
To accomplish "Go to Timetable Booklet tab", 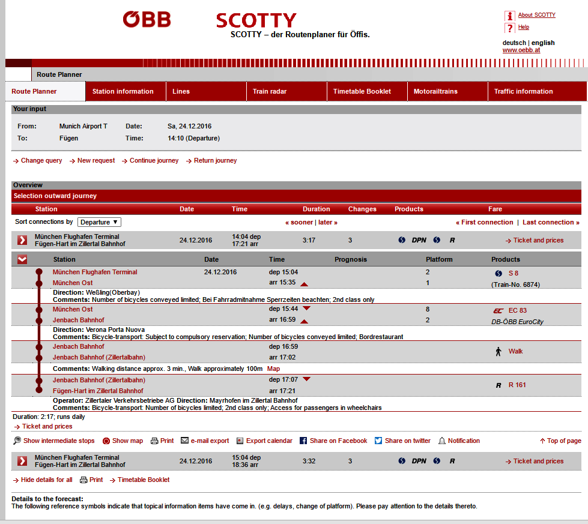I will coord(367,91).
